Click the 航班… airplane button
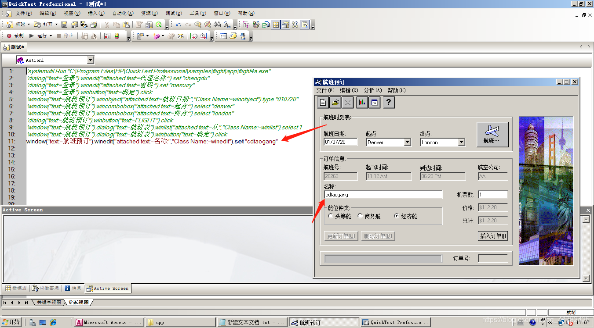 tap(492, 134)
